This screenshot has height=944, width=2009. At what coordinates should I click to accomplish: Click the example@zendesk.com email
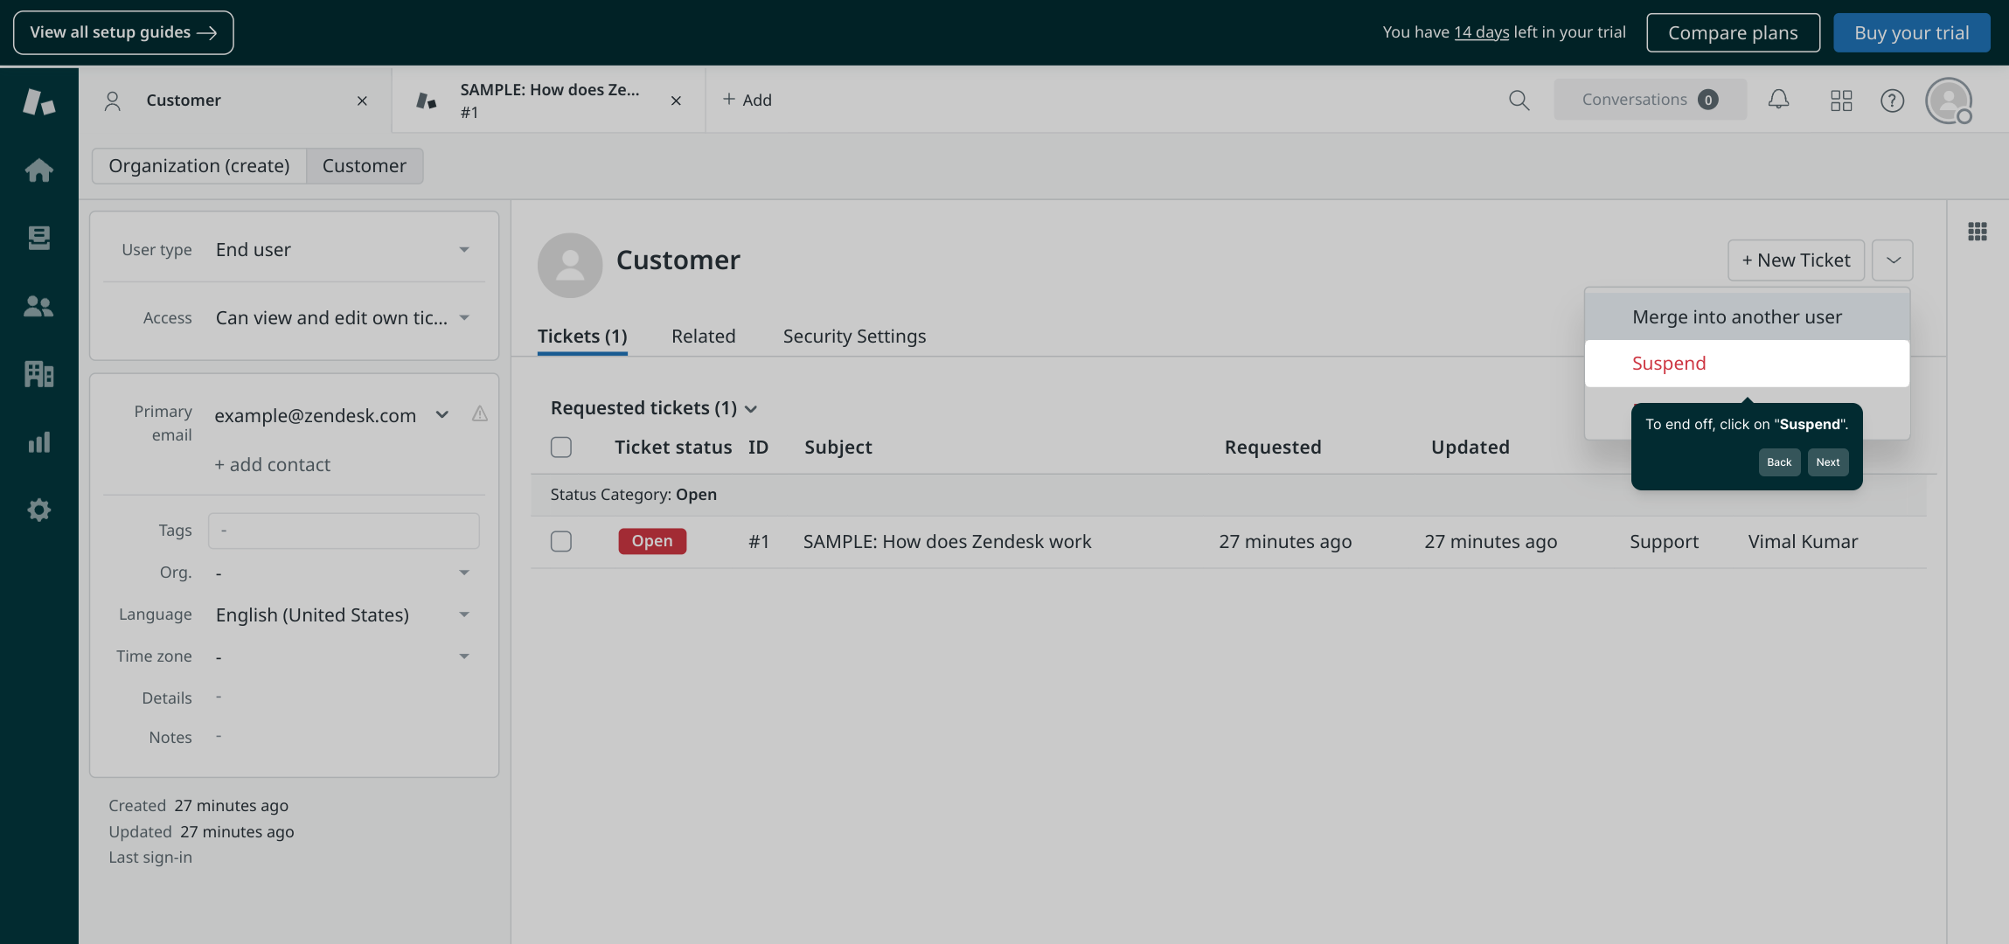pos(316,416)
